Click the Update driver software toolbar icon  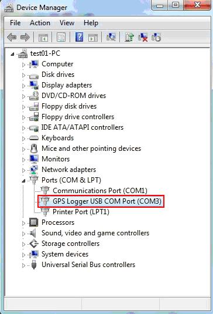click(x=129, y=37)
